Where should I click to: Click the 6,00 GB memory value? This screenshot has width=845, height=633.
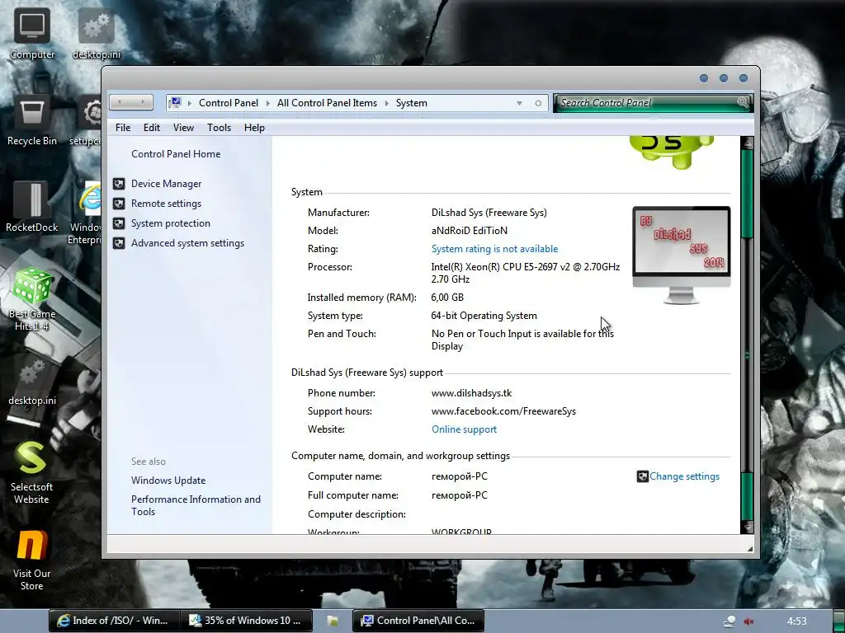(x=447, y=298)
